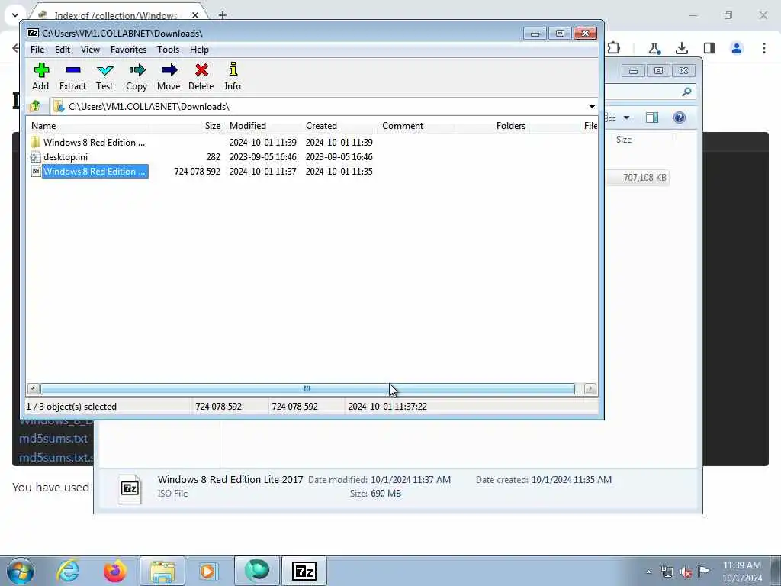Image resolution: width=781 pixels, height=586 pixels.
Task: Open the Chrome profile avatar
Action: point(737,48)
